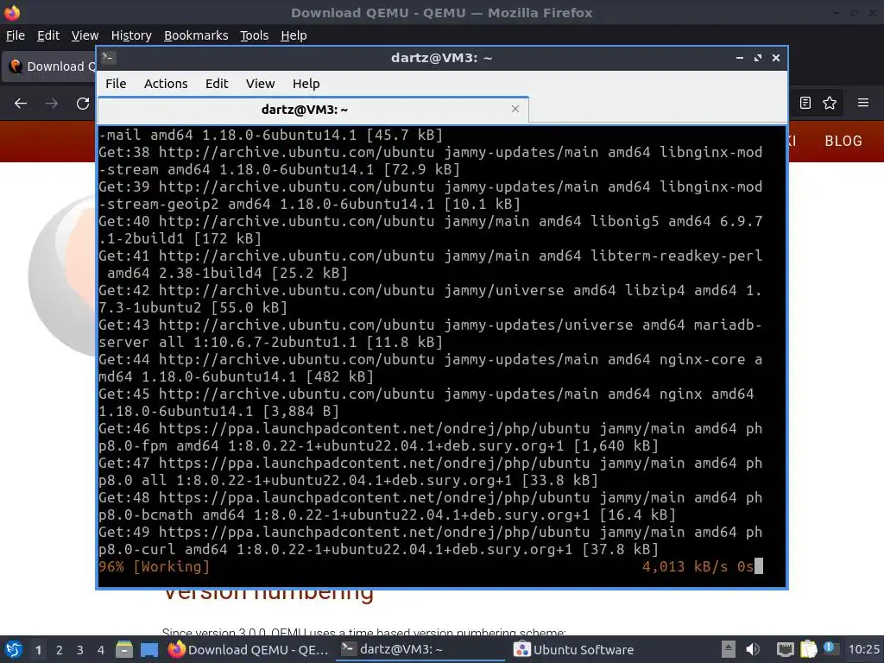Open the terminal Help menu
This screenshot has width=884, height=663.
306,84
